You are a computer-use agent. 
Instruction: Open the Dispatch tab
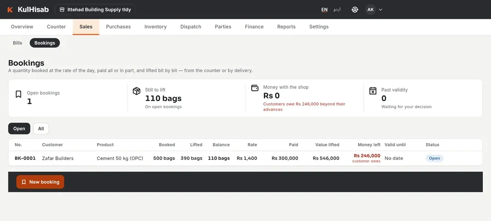coord(190,27)
